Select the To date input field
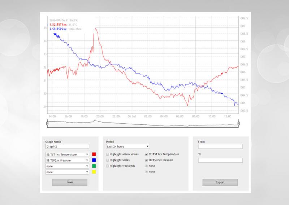Screen dimensions: 289x205 [220, 161]
